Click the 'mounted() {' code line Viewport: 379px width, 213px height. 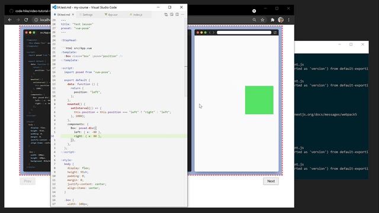76,104
